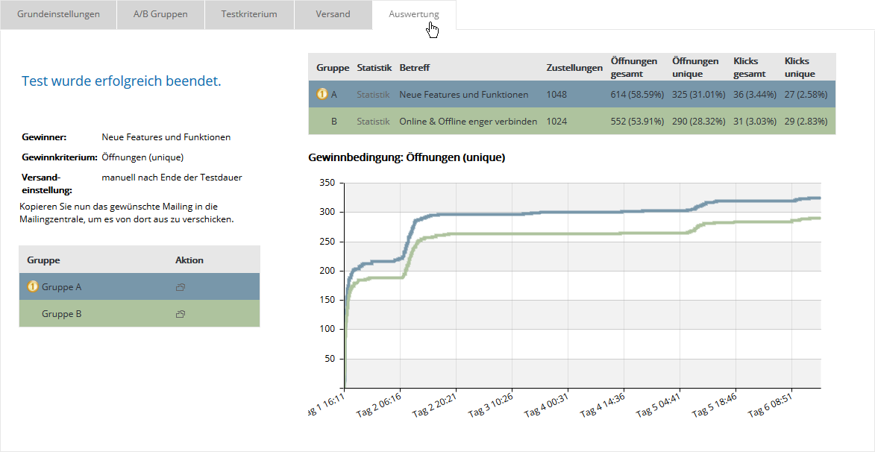Screen dimensions: 875x452
Task: Click the 'Öffnungen unique' column header
Action: tap(695, 68)
